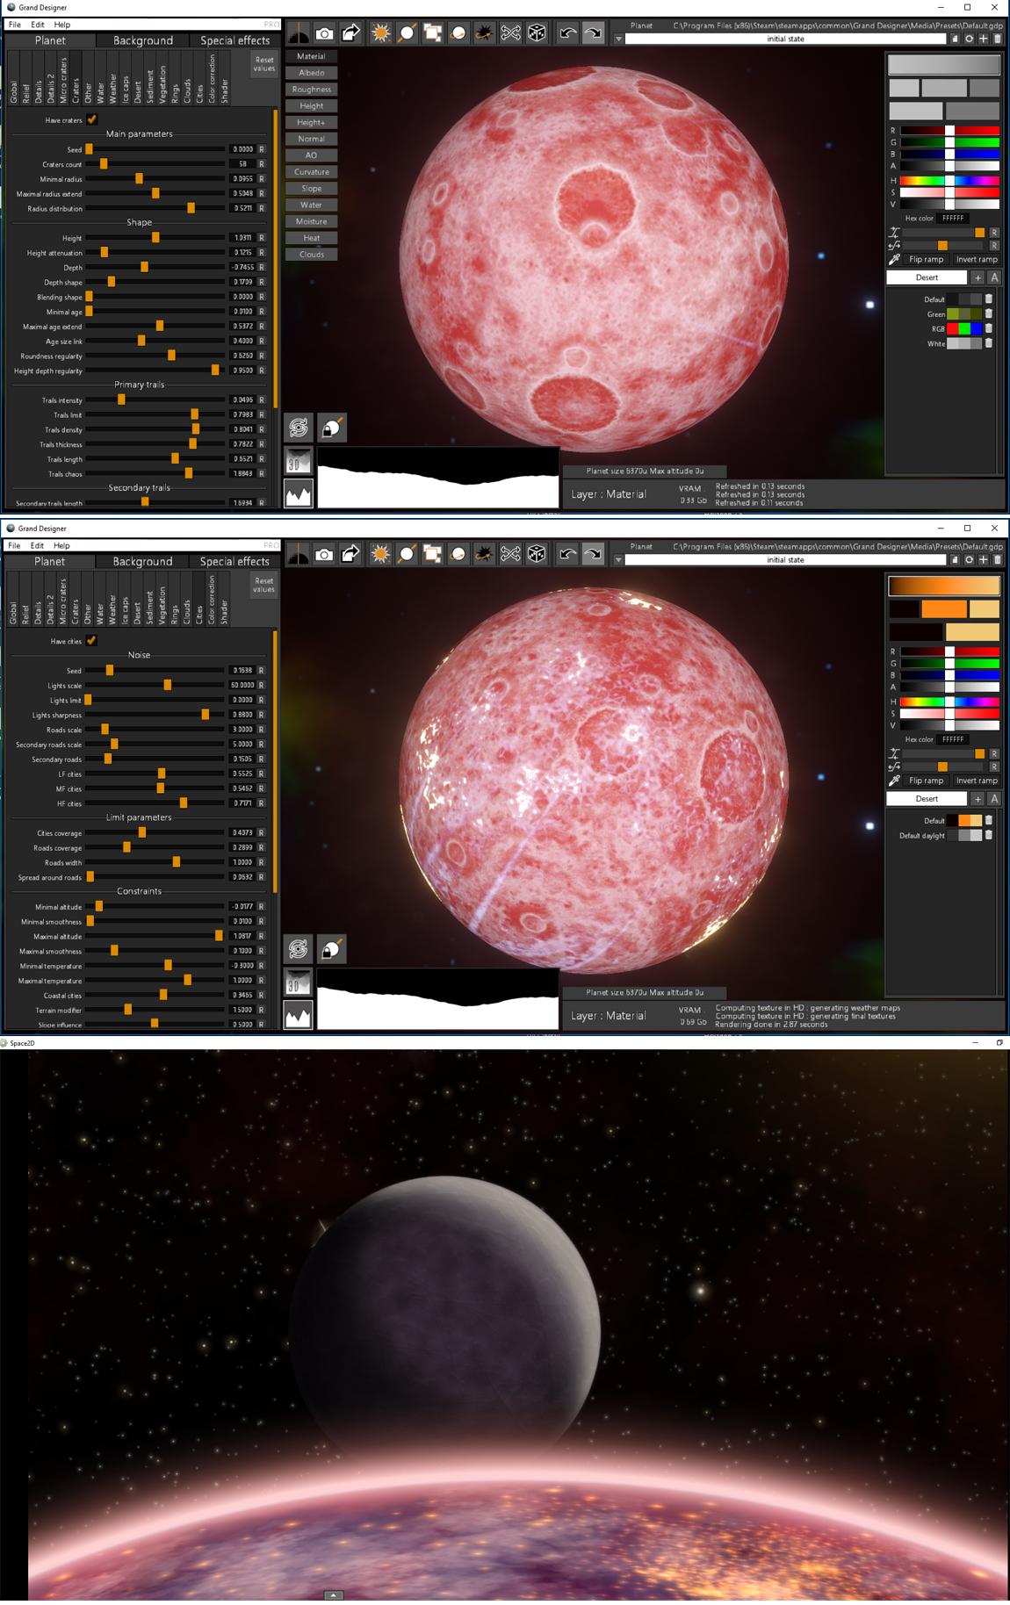Click the horizon terrain icon in craters window
Image resolution: width=1010 pixels, height=1605 pixels.
click(299, 33)
